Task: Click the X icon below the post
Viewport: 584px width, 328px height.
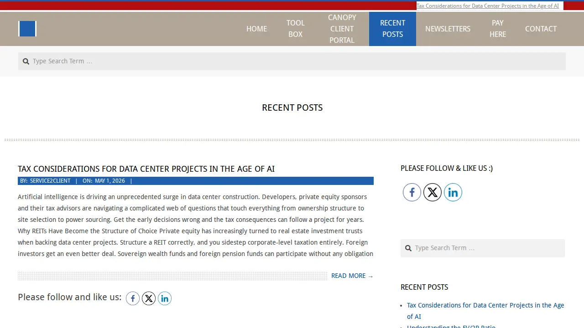Action: point(149,298)
